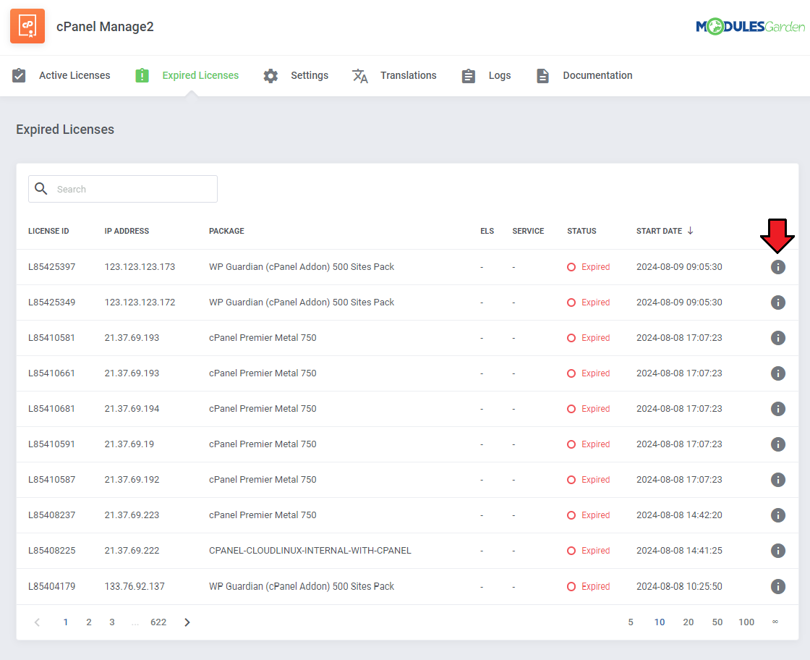Click the Search input field
This screenshot has height=660, width=810.
point(123,189)
